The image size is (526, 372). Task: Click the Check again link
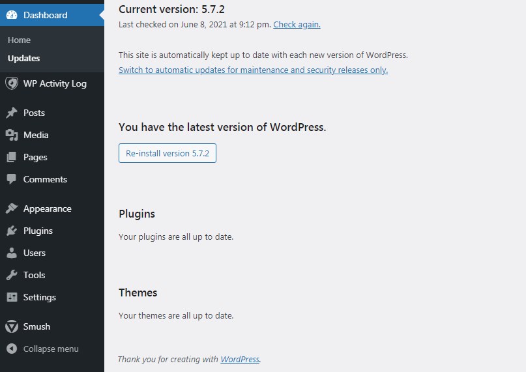tap(297, 25)
